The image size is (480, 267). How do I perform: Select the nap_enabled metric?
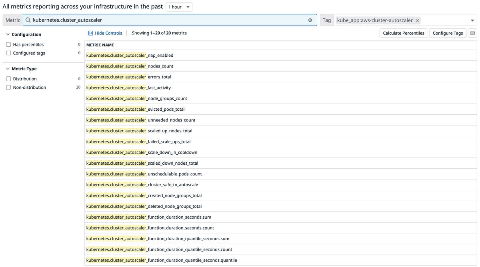pos(130,55)
